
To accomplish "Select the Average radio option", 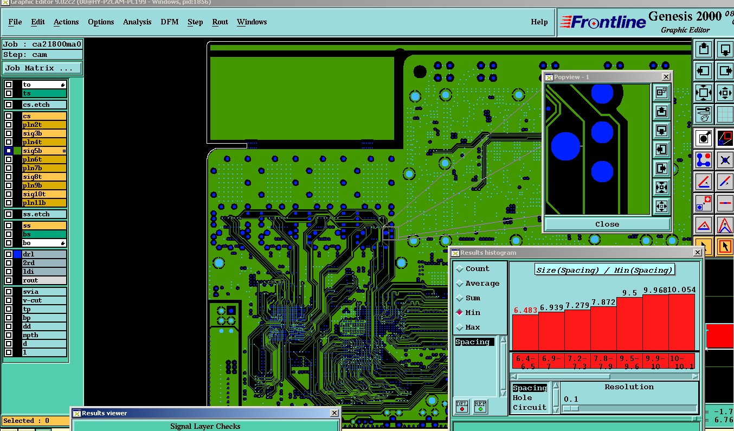I will click(478, 283).
